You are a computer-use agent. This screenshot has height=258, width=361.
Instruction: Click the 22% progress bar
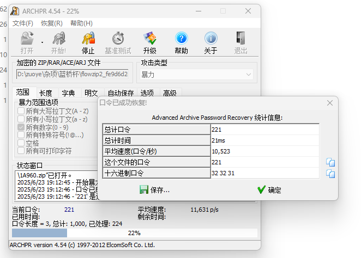135,233
